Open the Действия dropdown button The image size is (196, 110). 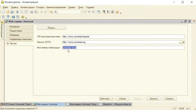(x=106, y=99)
